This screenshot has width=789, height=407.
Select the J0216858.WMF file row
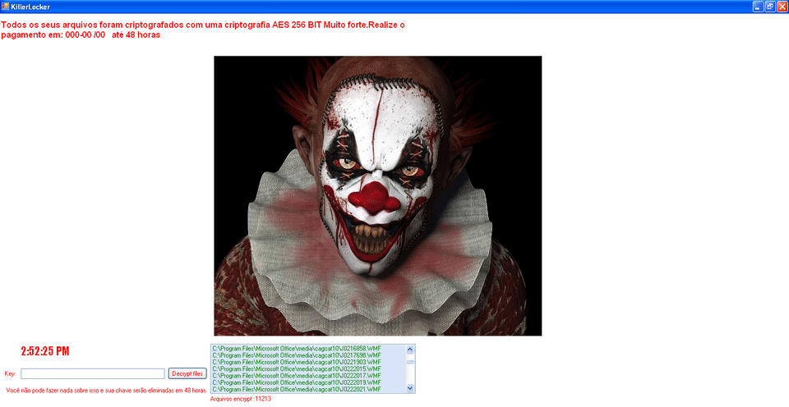(x=308, y=348)
